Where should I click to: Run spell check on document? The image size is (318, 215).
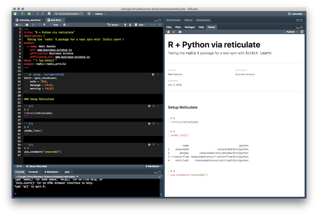(40, 25)
